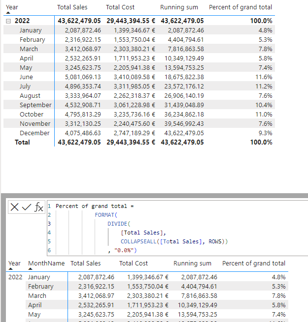Click the MonthName column header

pyautogui.click(x=46, y=263)
